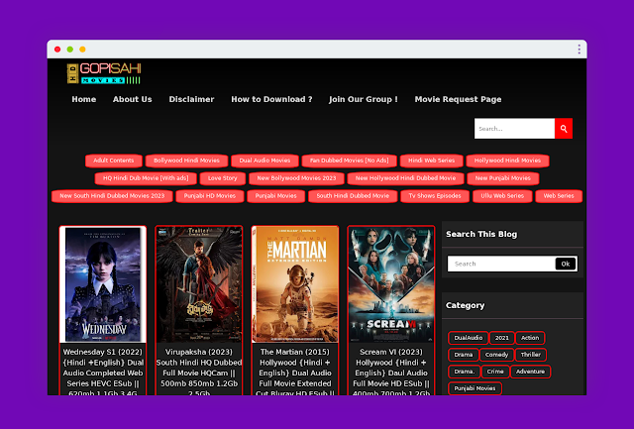Select the Adventure sidebar tag
The width and height of the screenshot is (634, 429).
(530, 372)
